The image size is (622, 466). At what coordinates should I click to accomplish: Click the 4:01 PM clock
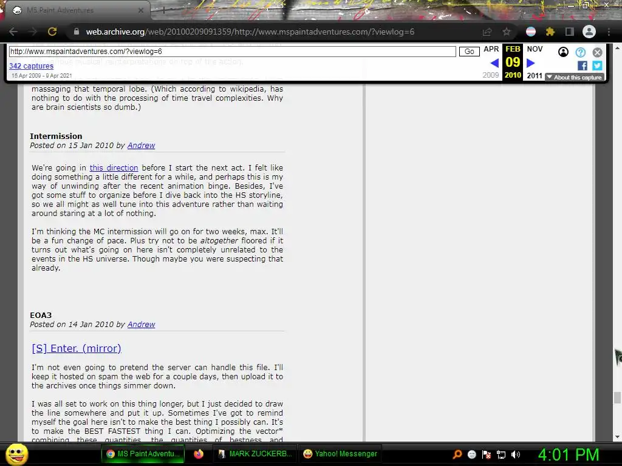click(x=569, y=454)
